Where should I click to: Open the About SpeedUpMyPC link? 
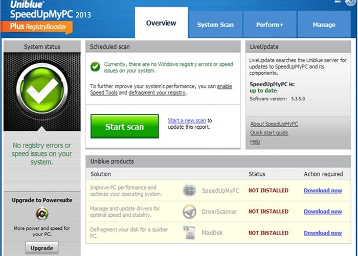point(274,124)
